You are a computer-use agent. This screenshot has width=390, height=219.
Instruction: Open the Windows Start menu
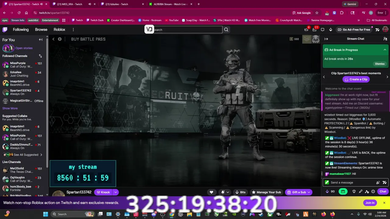(45, 214)
